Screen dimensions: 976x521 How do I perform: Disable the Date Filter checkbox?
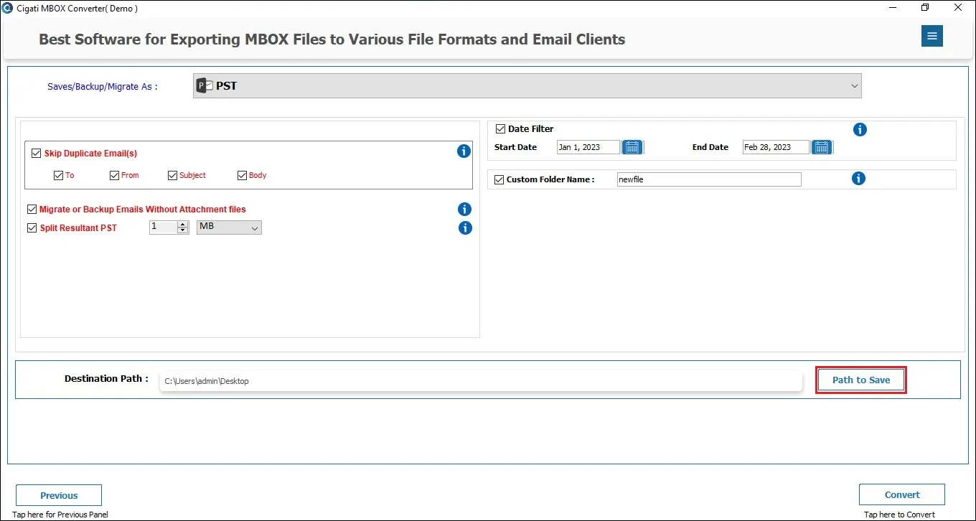(501, 129)
